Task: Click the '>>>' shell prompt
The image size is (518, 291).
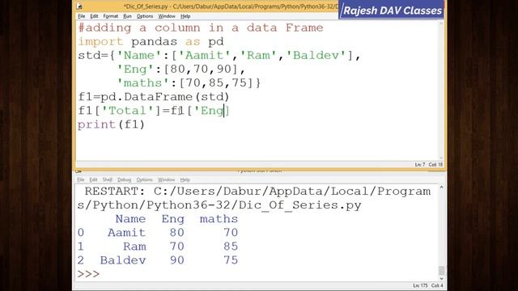Action: click(88, 274)
